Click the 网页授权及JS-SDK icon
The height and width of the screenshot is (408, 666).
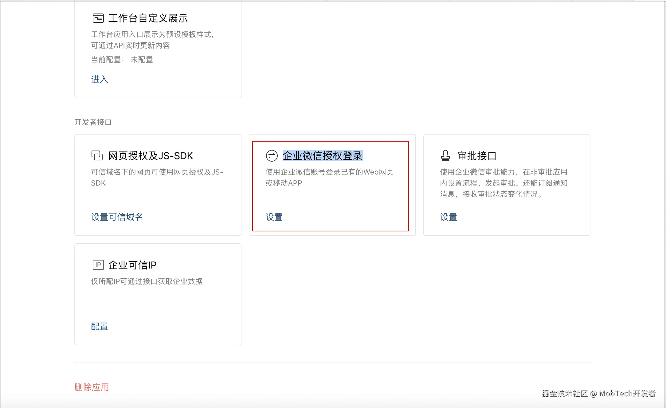[97, 156]
